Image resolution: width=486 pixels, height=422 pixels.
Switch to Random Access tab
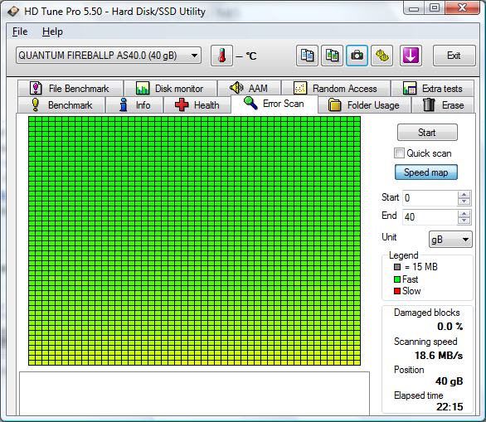click(336, 89)
